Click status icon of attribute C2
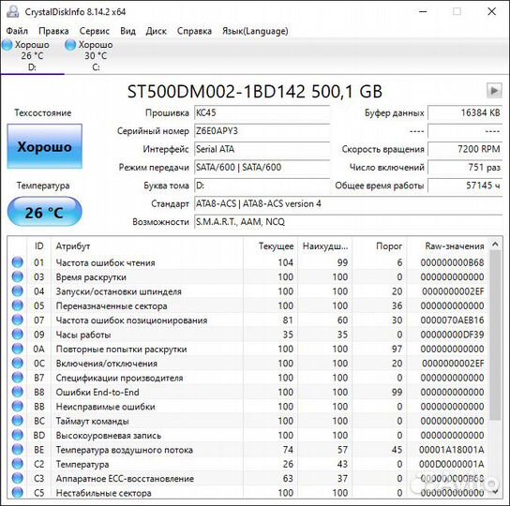The width and height of the screenshot is (510, 506). pos(18,464)
